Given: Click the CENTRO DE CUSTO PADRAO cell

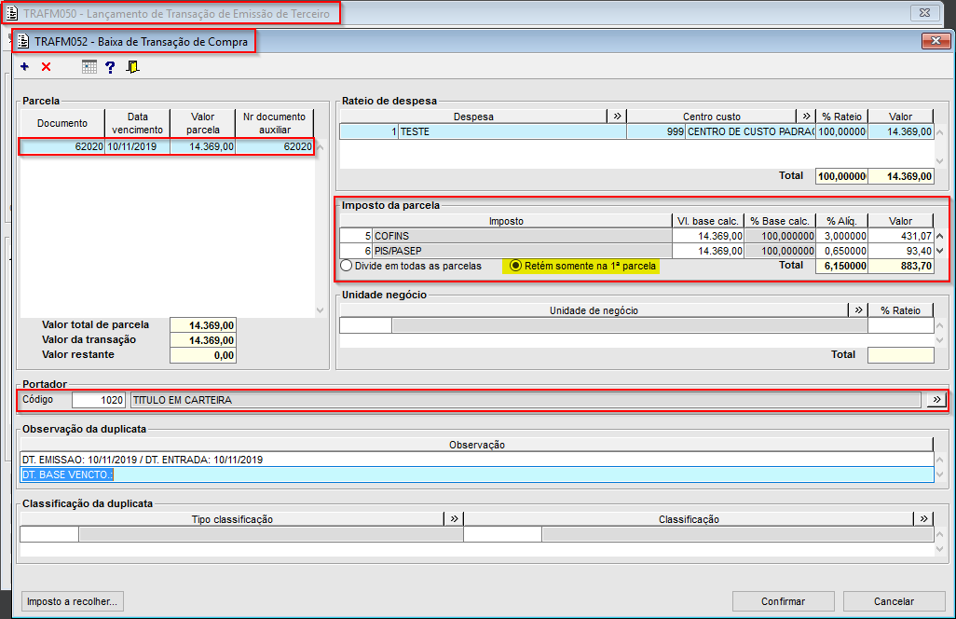Looking at the screenshot, I should 750,131.
